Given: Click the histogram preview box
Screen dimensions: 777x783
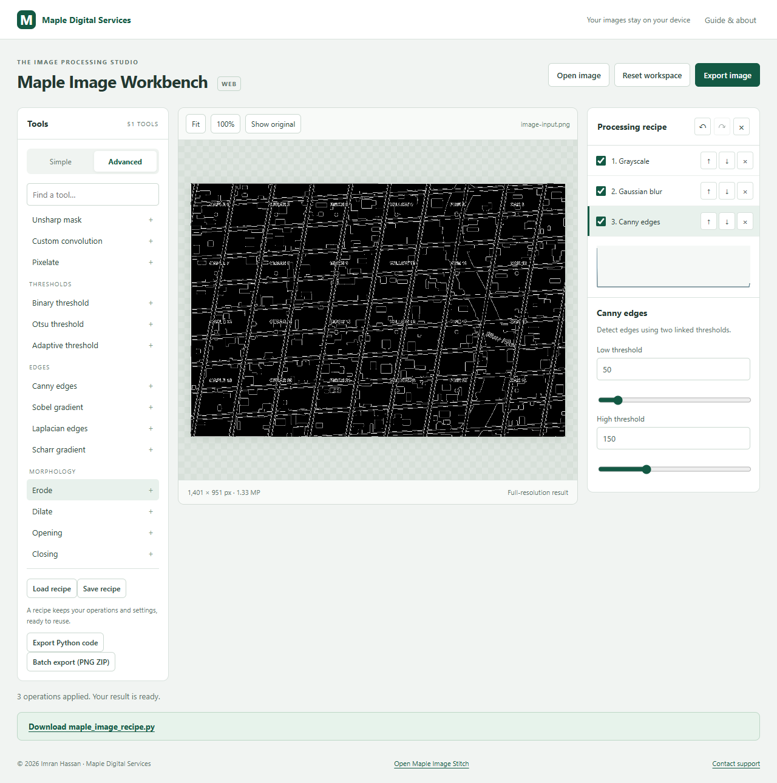Looking at the screenshot, I should coord(673,266).
